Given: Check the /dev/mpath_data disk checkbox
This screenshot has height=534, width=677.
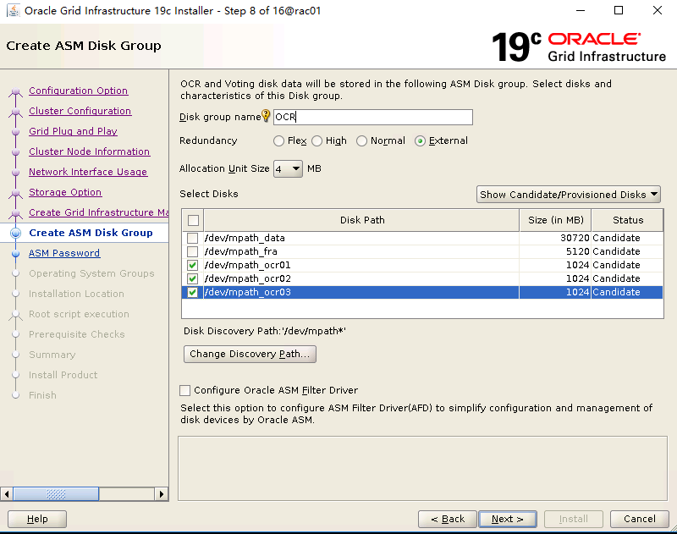Looking at the screenshot, I should click(x=193, y=238).
